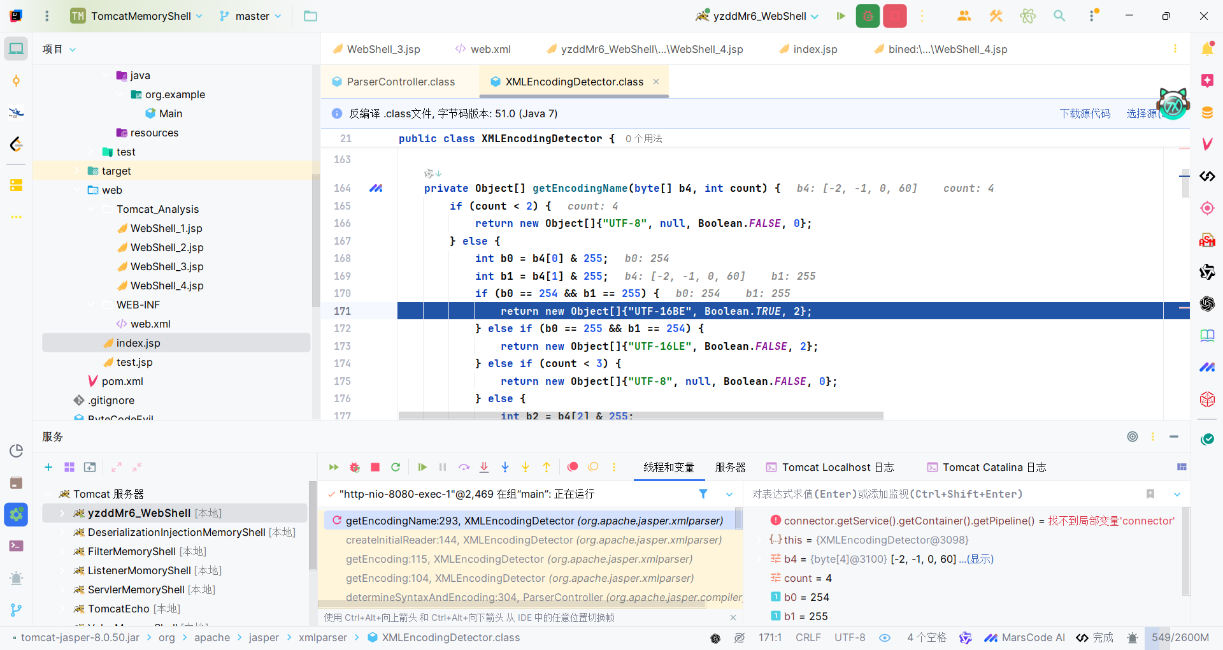The height and width of the screenshot is (650, 1223).
Task: Open Tomcat Catalina 日志 tab
Action: tap(987, 467)
